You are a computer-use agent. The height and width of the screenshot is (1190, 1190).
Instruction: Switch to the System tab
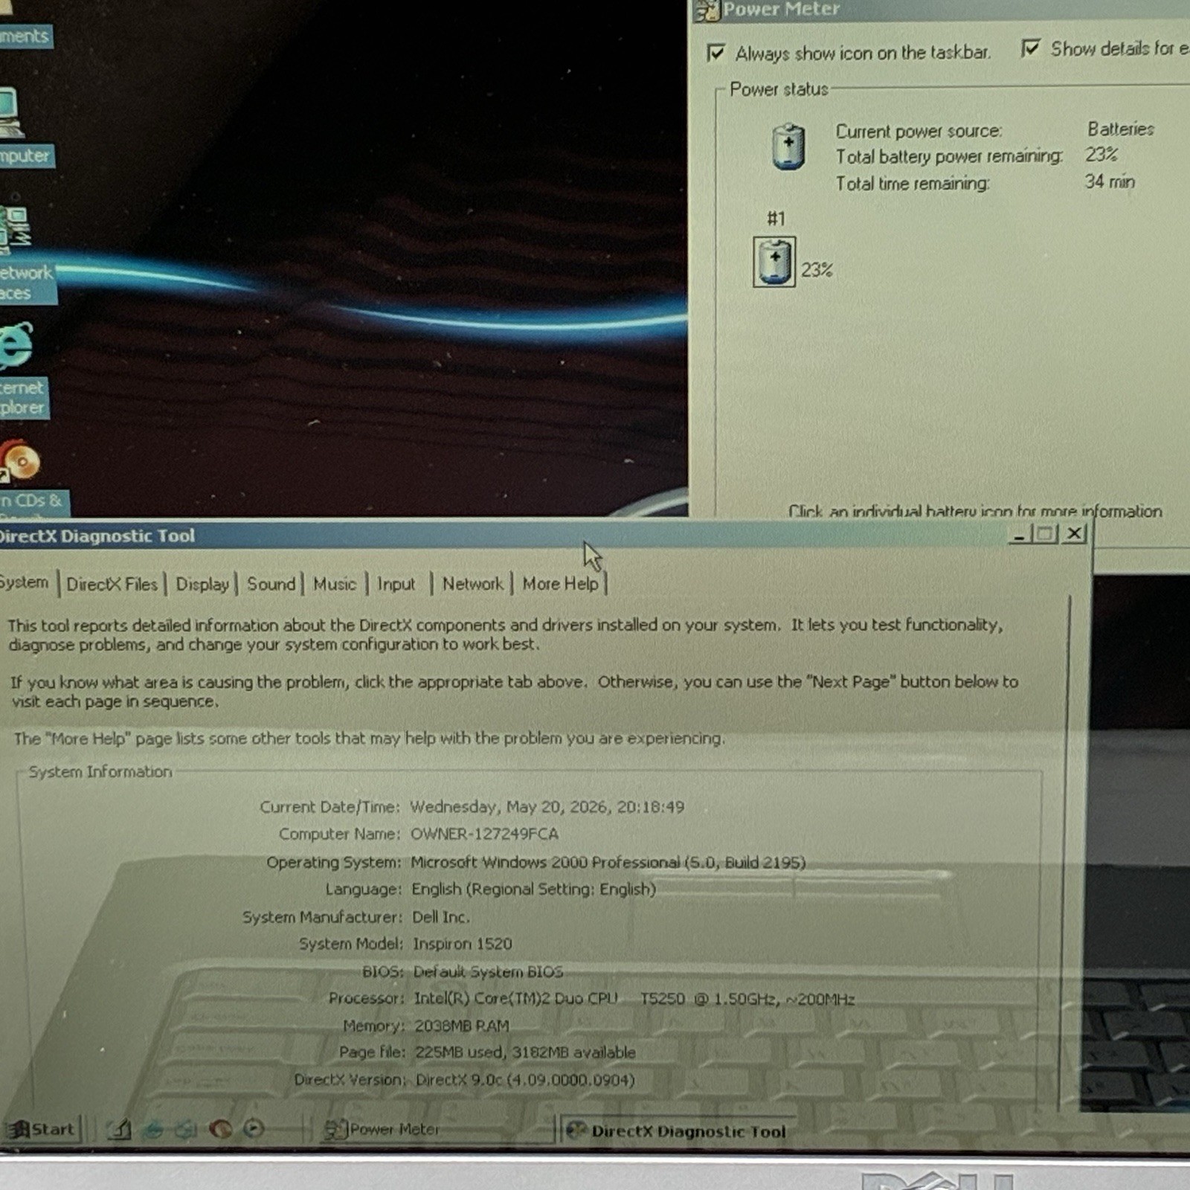pos(25,582)
